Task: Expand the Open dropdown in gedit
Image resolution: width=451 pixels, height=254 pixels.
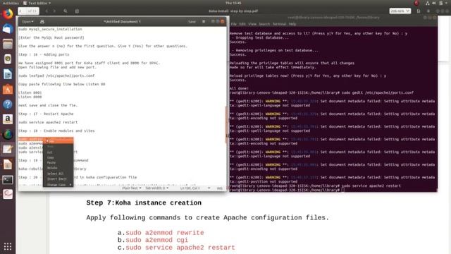Action: pos(27,22)
